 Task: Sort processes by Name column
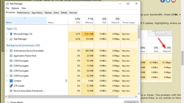(26, 21)
